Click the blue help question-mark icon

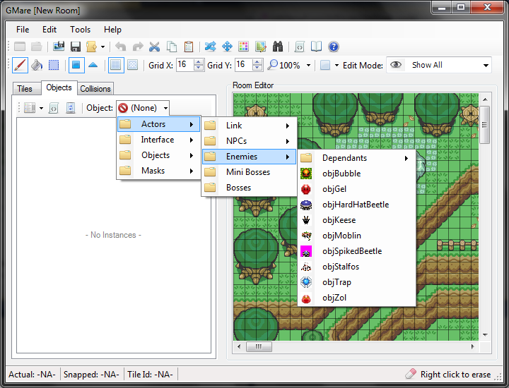point(334,47)
